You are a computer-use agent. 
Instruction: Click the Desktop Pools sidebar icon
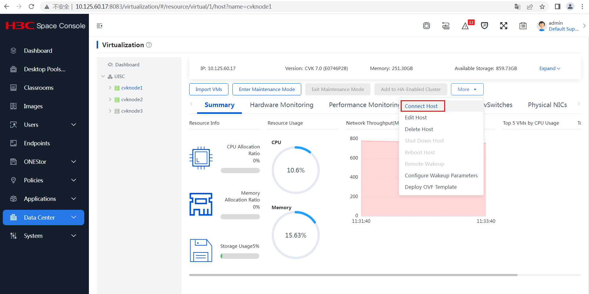coord(13,69)
